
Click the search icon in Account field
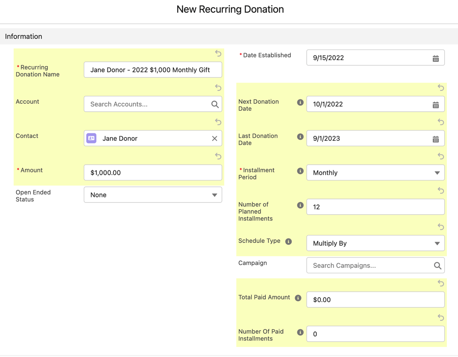click(x=215, y=104)
